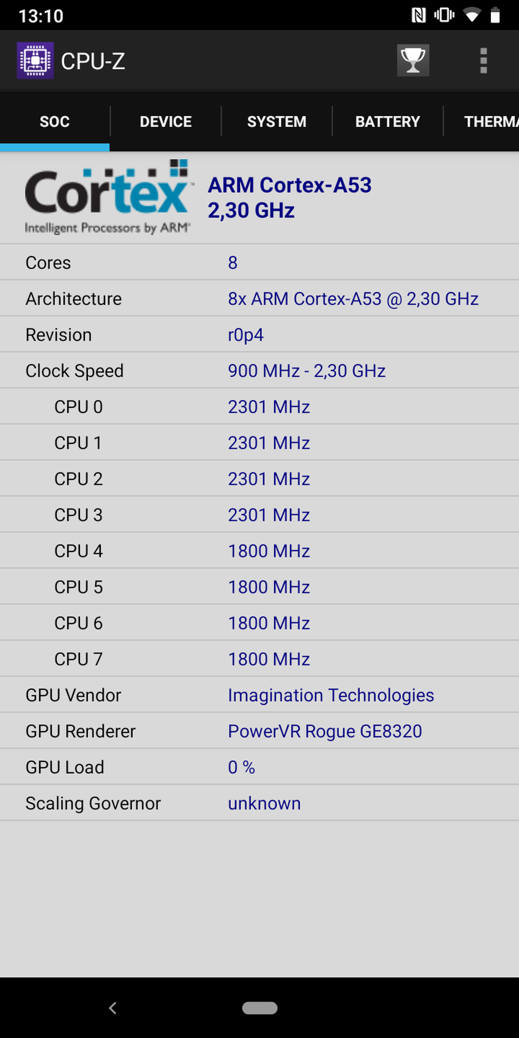The width and height of the screenshot is (519, 1038).
Task: Tap the Clock Speed row
Action: tap(259, 371)
